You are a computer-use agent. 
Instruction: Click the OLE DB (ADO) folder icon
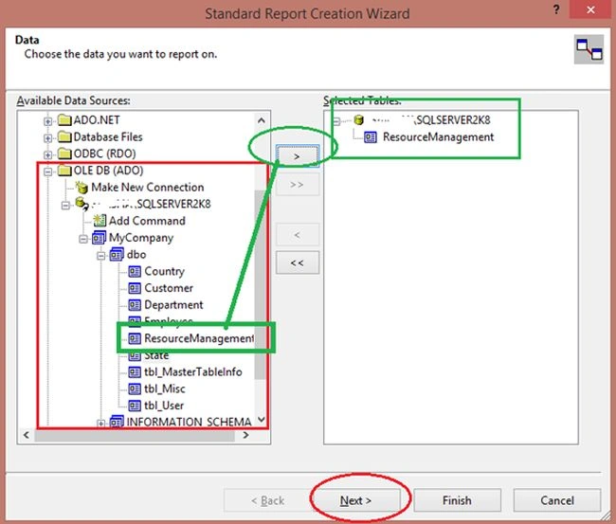click(x=64, y=171)
